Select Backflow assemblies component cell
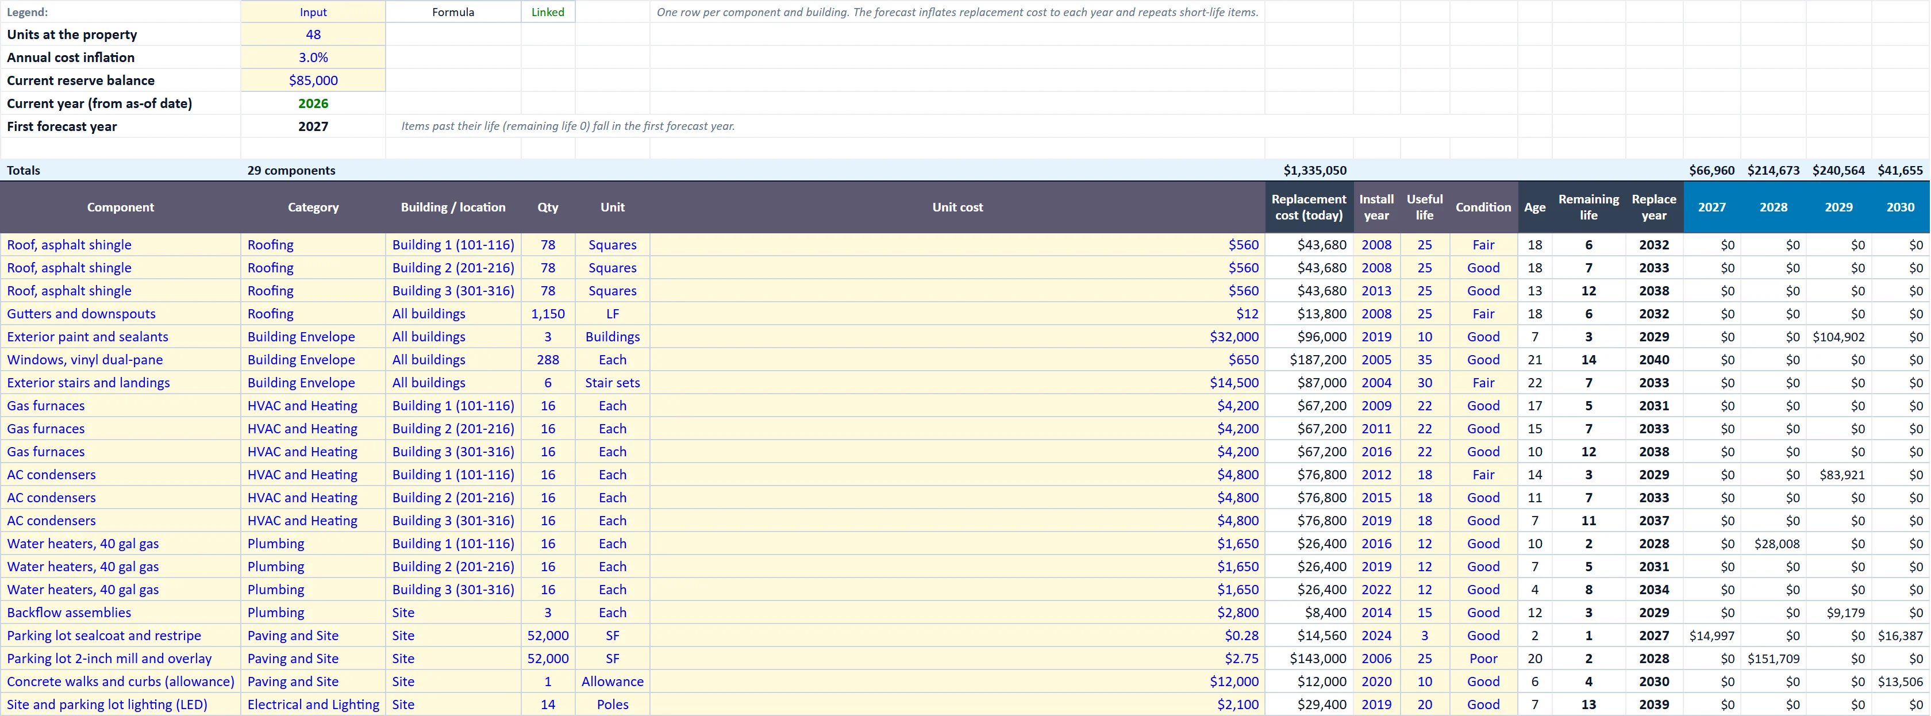This screenshot has height=716, width=1931. (120, 613)
